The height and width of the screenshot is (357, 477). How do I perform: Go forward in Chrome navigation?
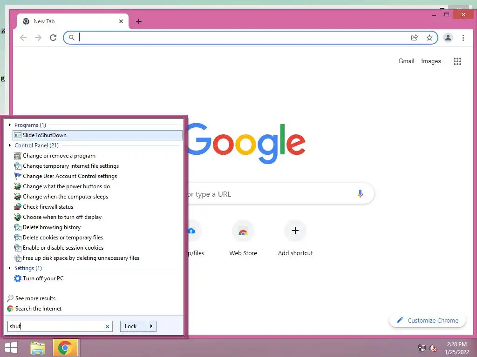[x=38, y=38]
